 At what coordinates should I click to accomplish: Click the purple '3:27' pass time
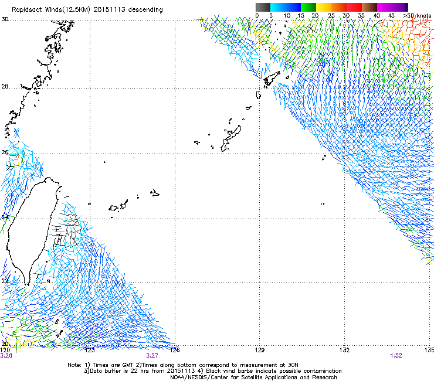(x=152, y=356)
